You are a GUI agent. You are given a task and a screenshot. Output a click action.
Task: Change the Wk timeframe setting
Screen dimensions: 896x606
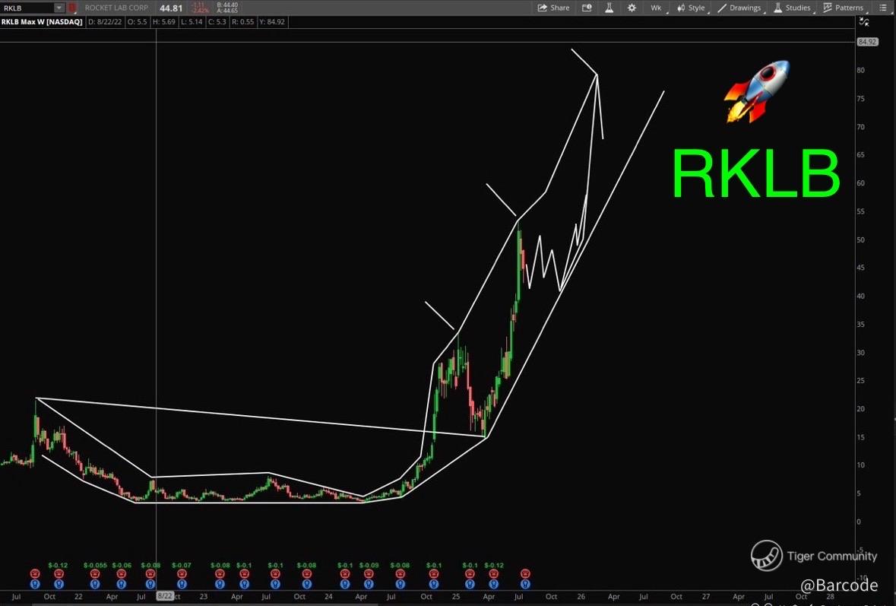click(x=656, y=8)
